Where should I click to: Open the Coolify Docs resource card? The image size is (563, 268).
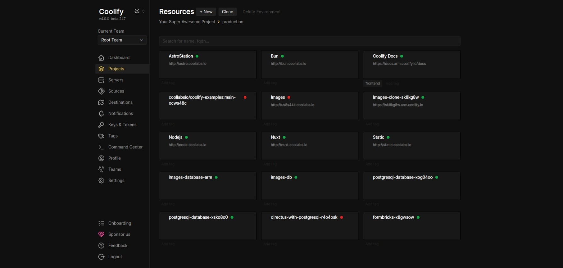[x=412, y=65]
